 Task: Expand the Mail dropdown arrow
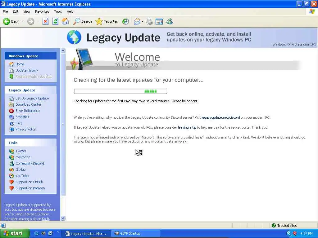point(142,21)
